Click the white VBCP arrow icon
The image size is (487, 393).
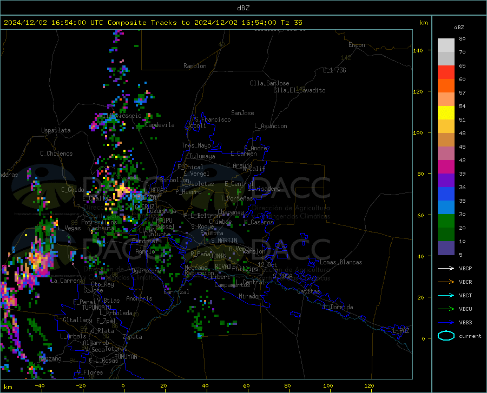pos(446,268)
